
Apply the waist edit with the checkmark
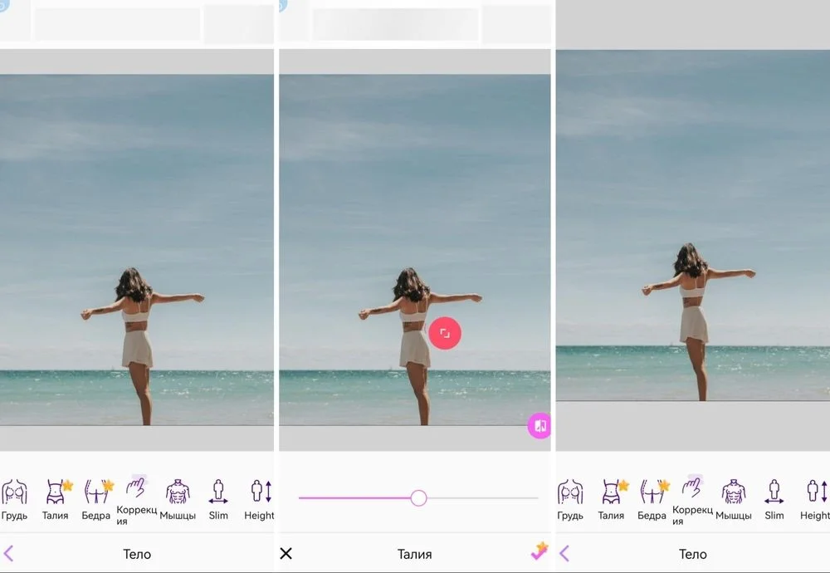539,552
